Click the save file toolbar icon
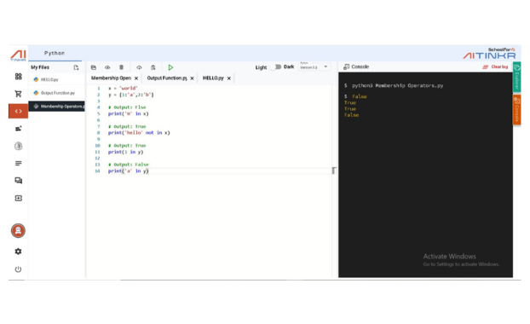This screenshot has width=530, height=324. click(94, 67)
